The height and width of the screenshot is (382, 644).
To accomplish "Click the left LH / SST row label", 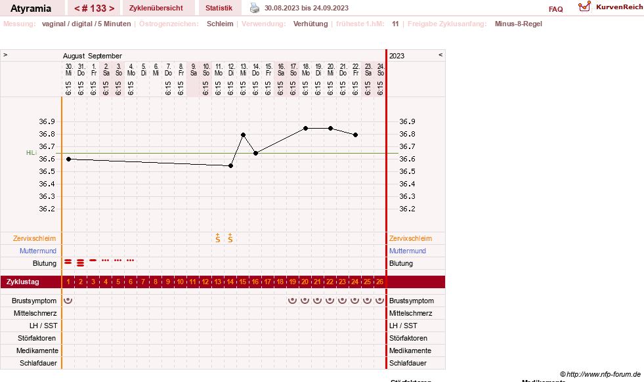I will [x=43, y=326].
